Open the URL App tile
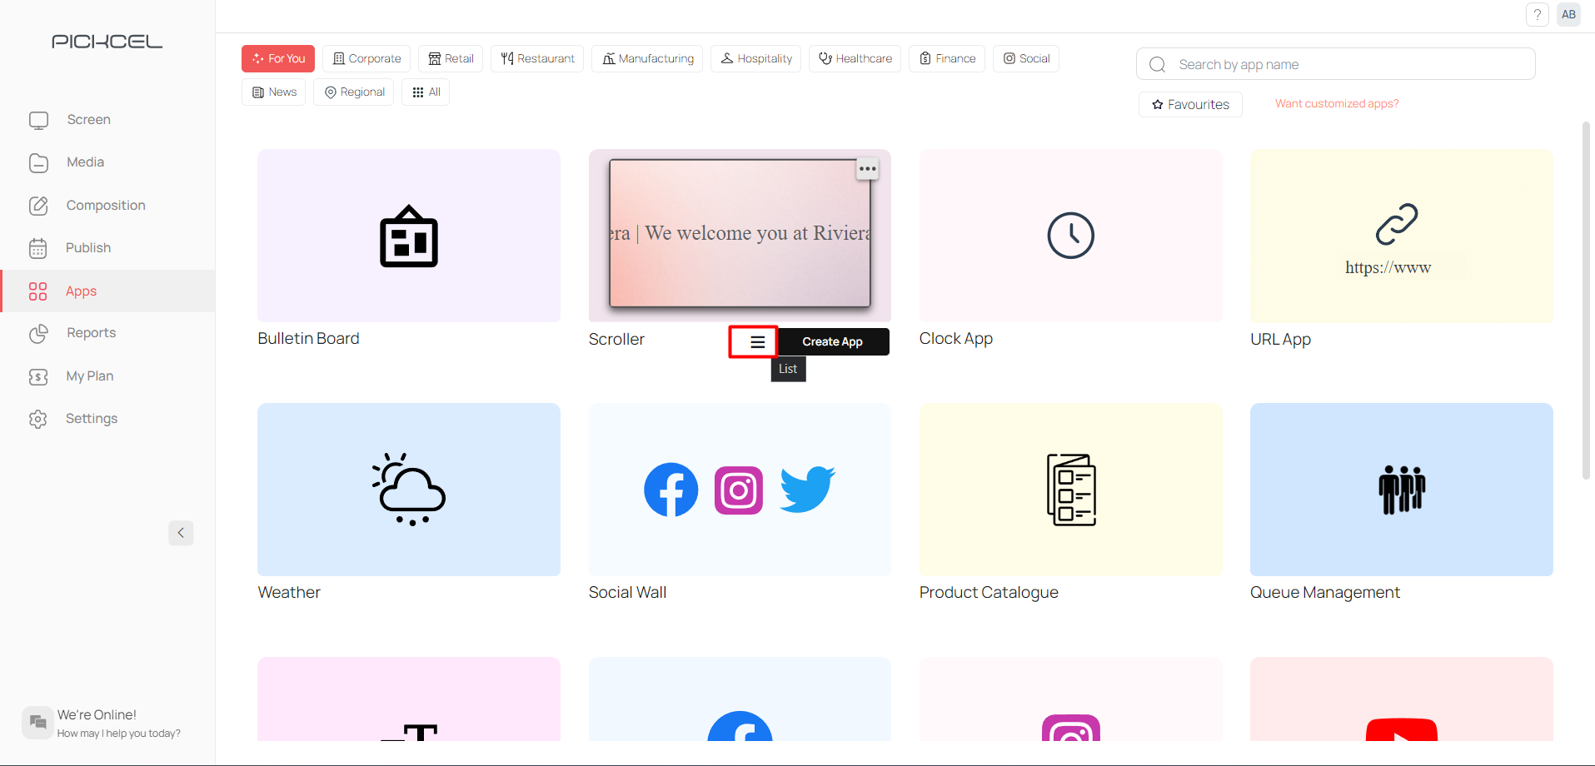 1402,236
